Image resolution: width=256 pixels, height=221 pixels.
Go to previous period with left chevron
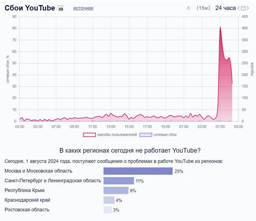[238, 8]
